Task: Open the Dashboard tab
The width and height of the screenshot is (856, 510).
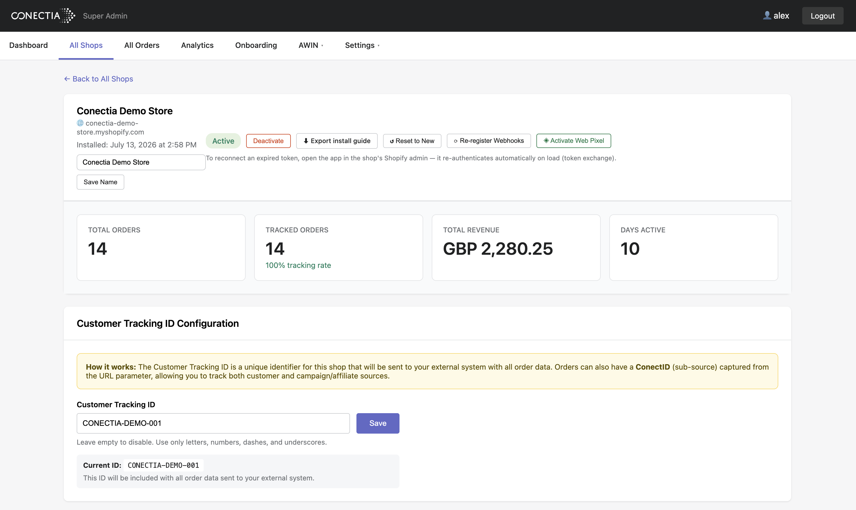Action: tap(29, 45)
